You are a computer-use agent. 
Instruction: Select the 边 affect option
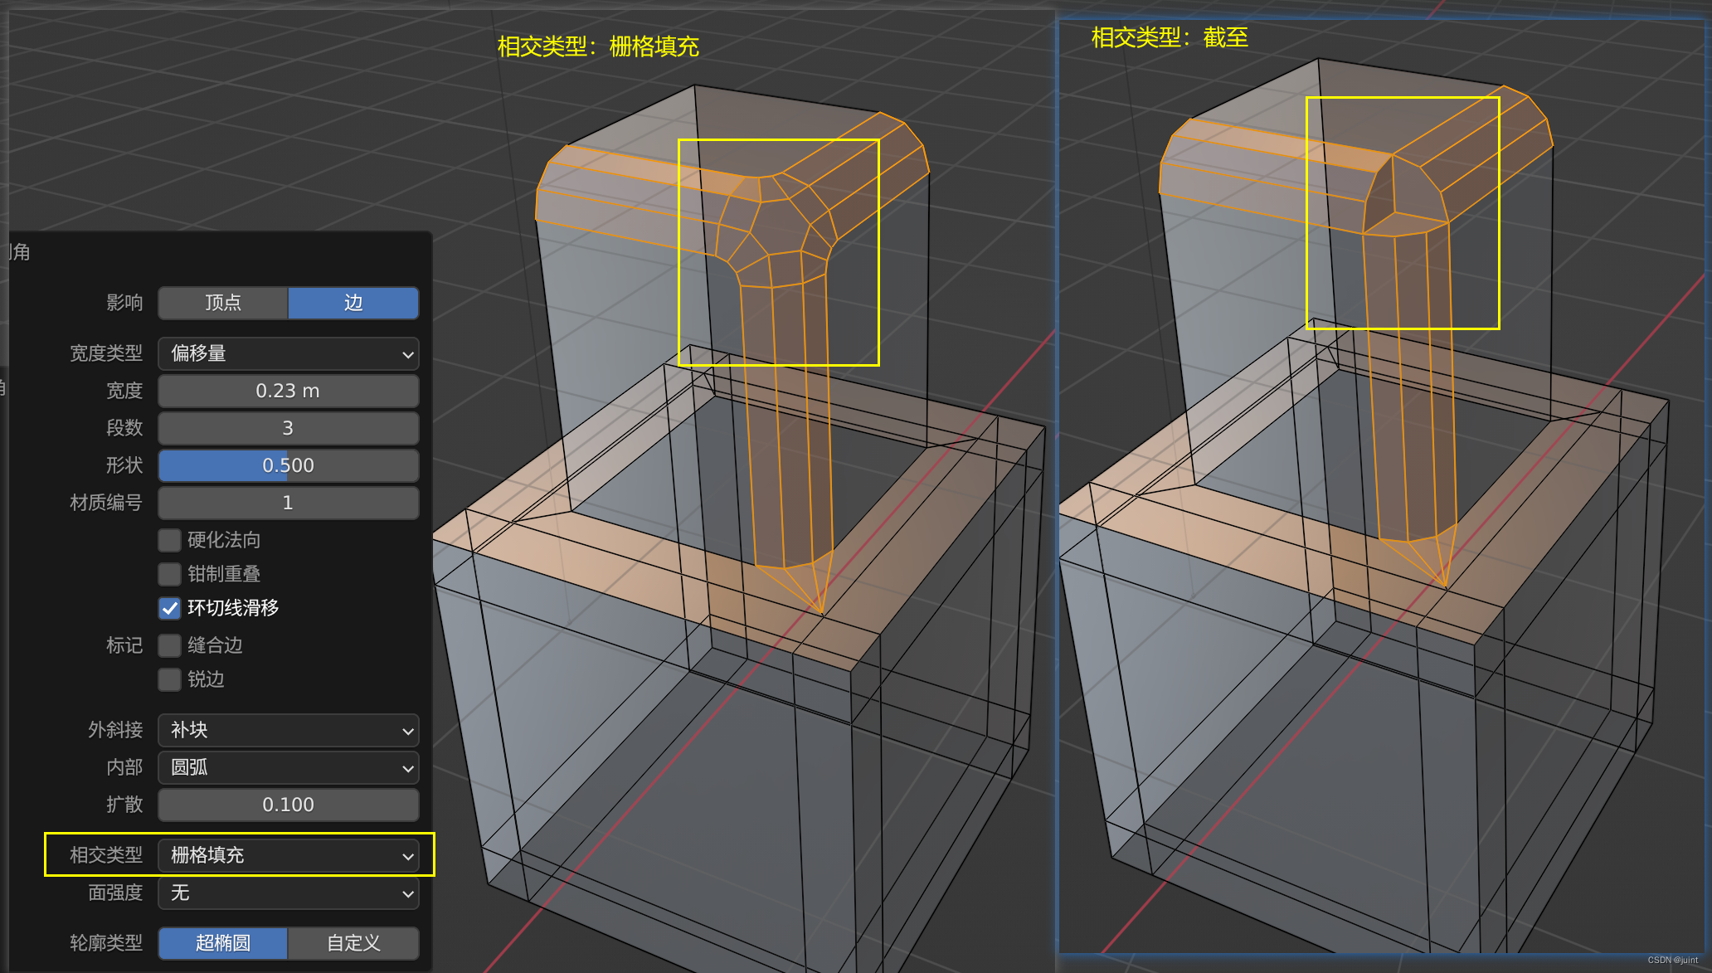tap(353, 303)
